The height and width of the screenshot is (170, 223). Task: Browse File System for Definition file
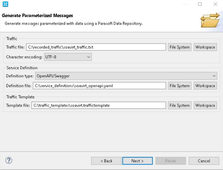[x=180, y=86]
